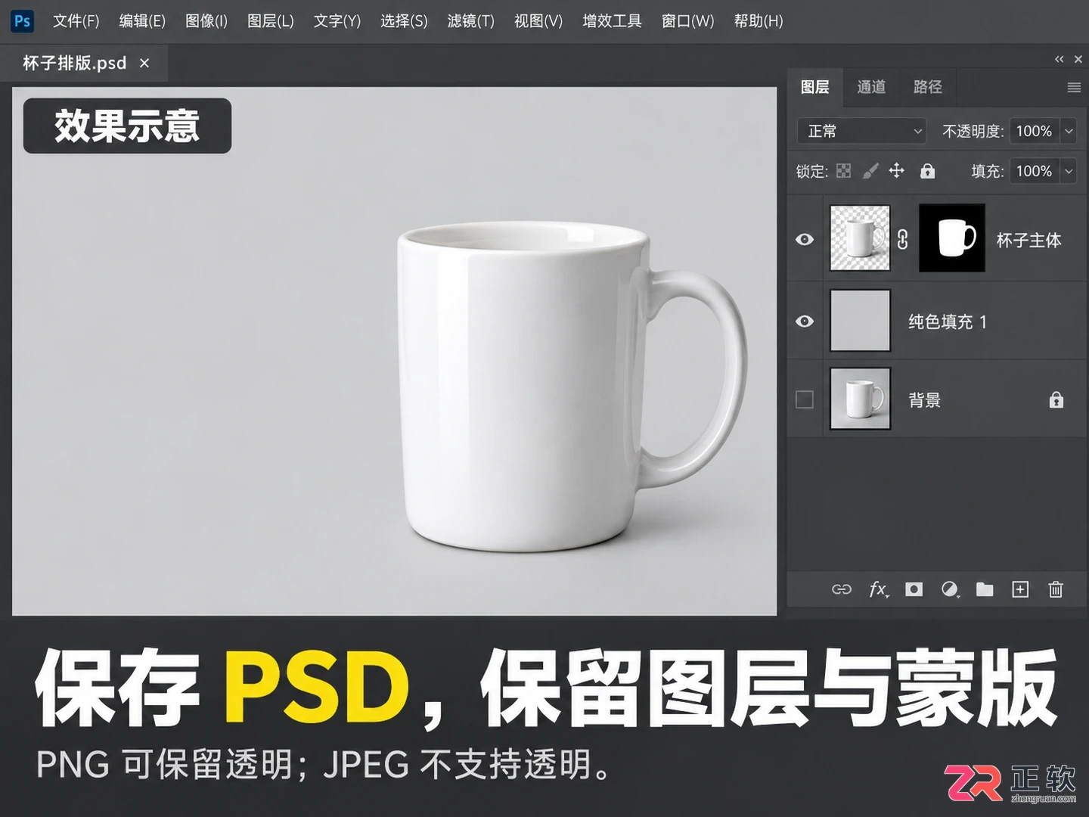The image size is (1089, 817).
Task: Open the 图像(I) menu
Action: pos(206,20)
